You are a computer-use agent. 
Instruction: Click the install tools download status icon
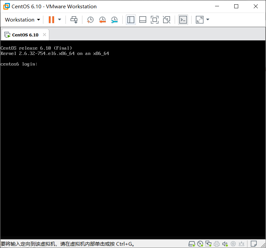coord(242,244)
